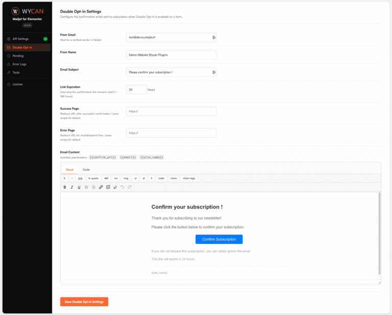Insert a numbered list via toolbar icon
The image size is (392, 315).
(93, 187)
